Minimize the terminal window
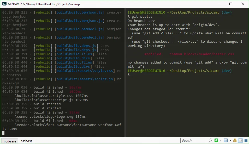 point(219,4)
